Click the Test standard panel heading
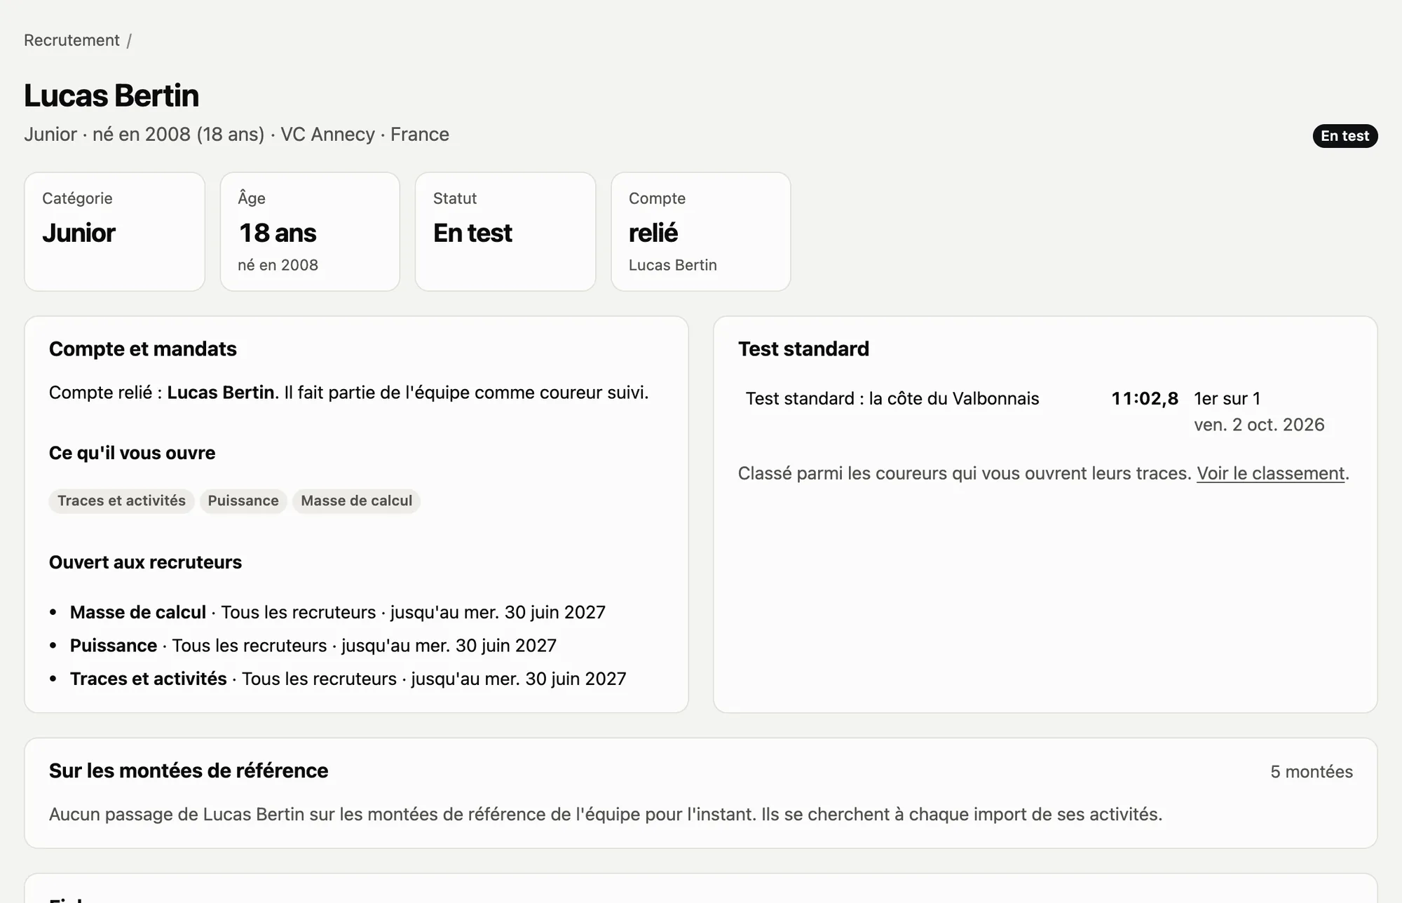The width and height of the screenshot is (1402, 903). click(x=803, y=349)
